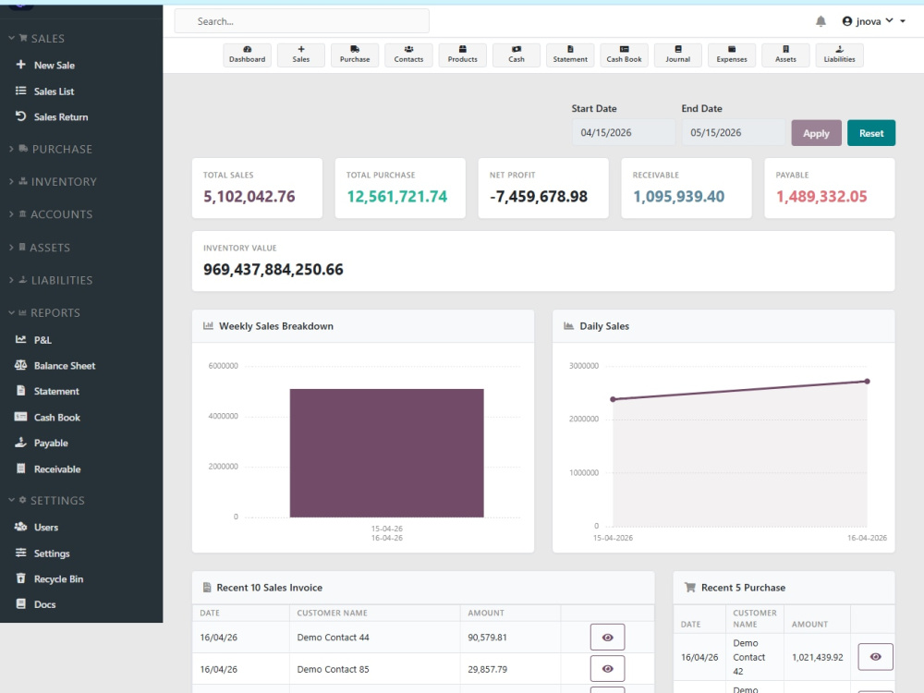Reset the date filter
The height and width of the screenshot is (693, 924).
click(x=871, y=133)
